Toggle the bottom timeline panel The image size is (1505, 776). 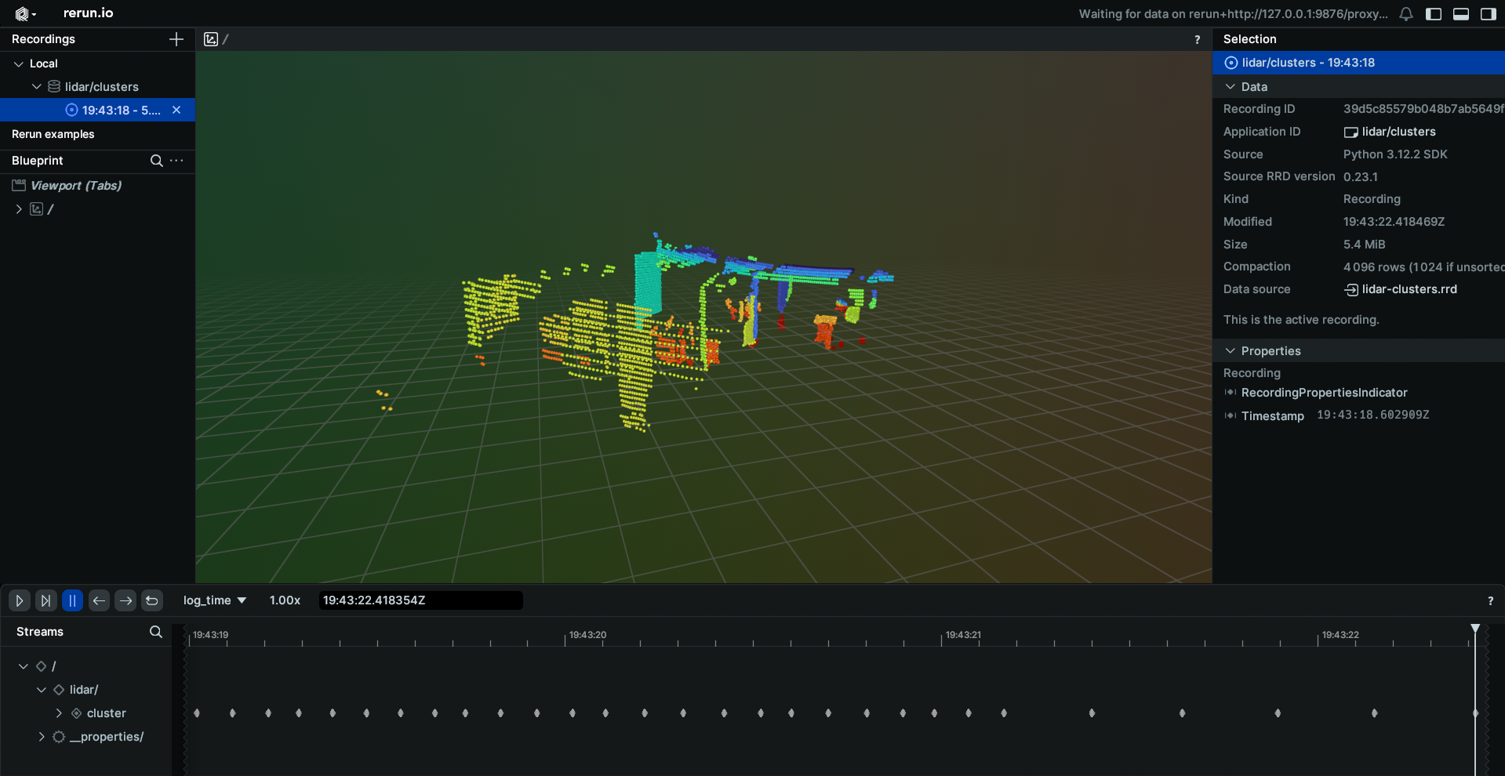1461,14
